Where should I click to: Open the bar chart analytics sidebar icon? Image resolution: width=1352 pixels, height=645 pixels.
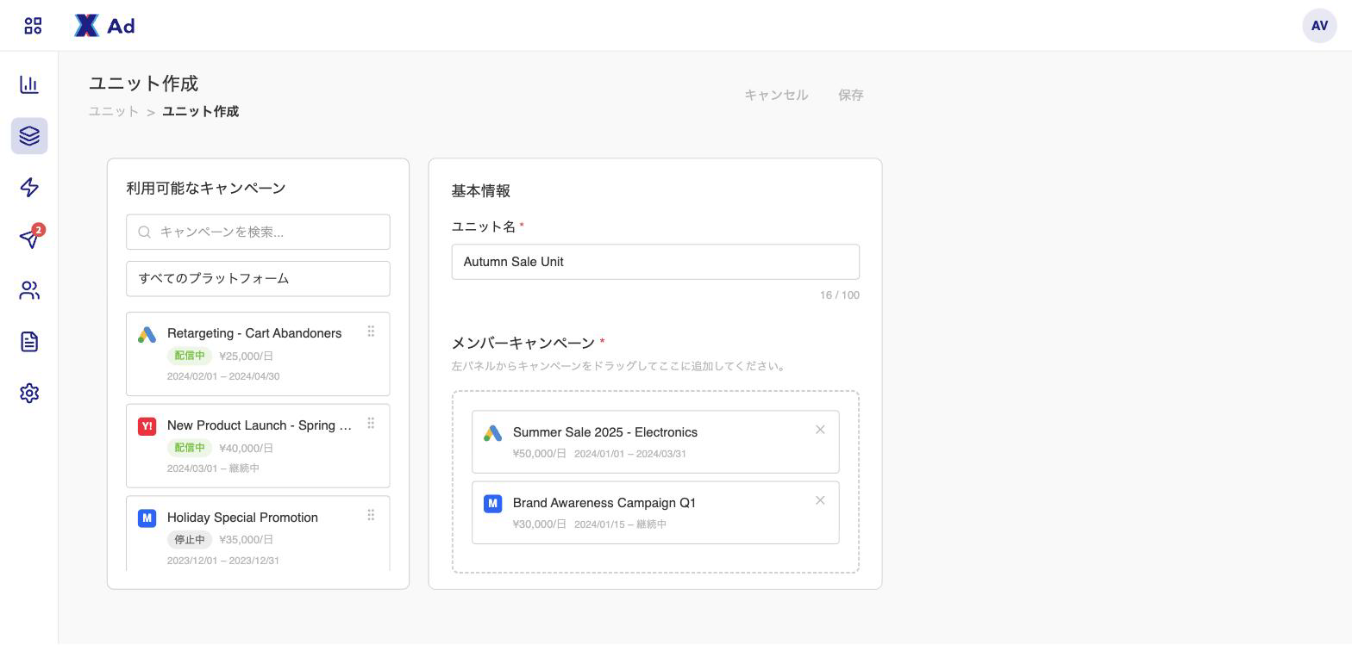point(29,84)
